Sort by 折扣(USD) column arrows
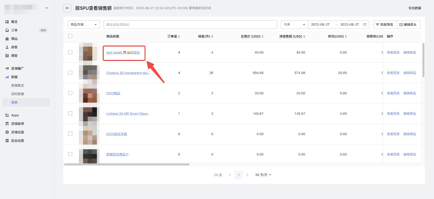 [x=346, y=36]
